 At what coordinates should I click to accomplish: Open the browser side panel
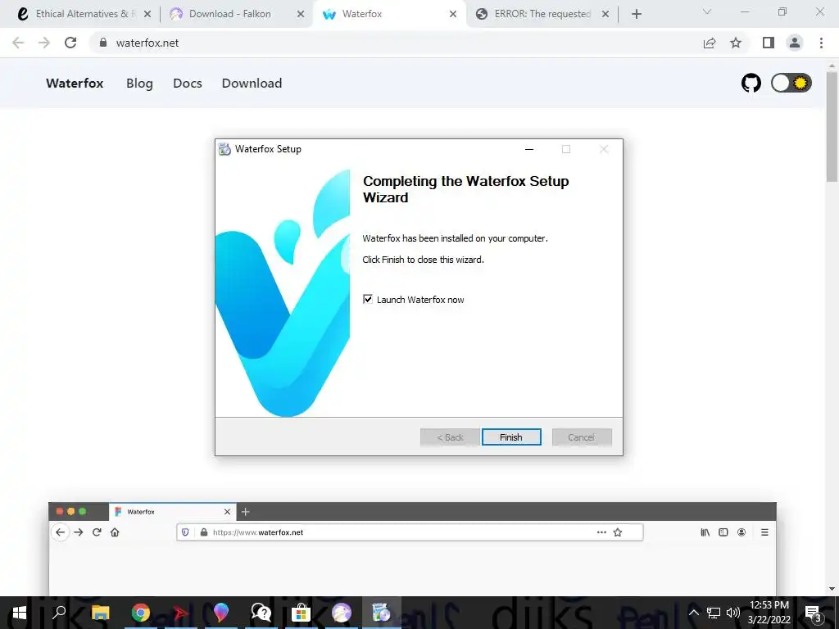(x=769, y=43)
